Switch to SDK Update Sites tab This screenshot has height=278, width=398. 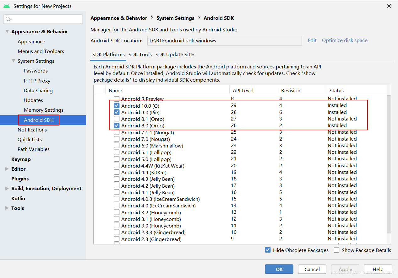pyautogui.click(x=175, y=54)
